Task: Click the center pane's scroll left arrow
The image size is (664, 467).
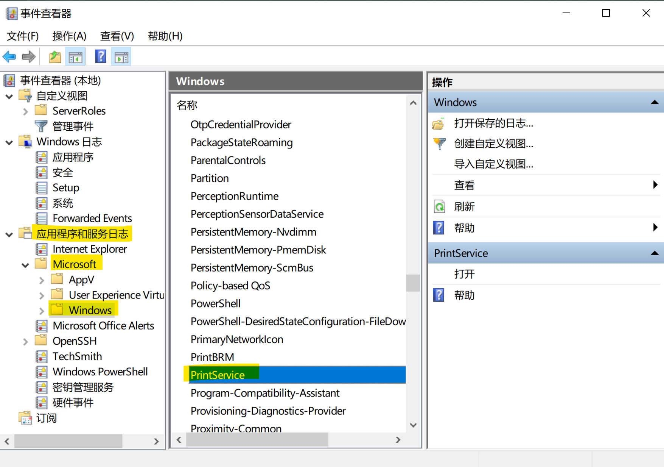Action: (x=179, y=440)
